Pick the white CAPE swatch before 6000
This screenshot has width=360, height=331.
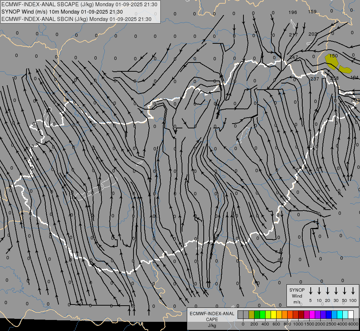350,314
